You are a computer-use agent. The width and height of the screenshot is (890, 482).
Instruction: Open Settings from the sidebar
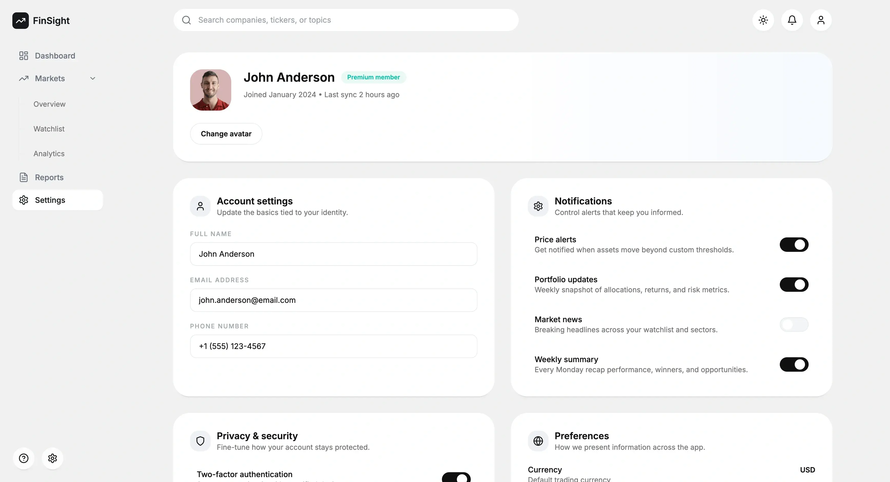(50, 200)
